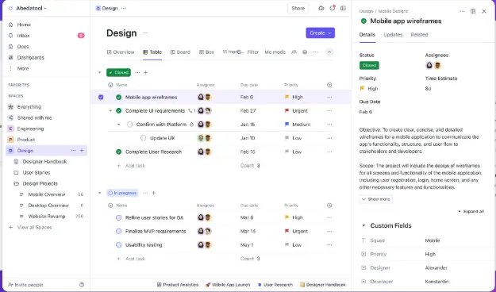Click the green Closed status badge in Details
This screenshot has height=292, width=496.
point(369,66)
